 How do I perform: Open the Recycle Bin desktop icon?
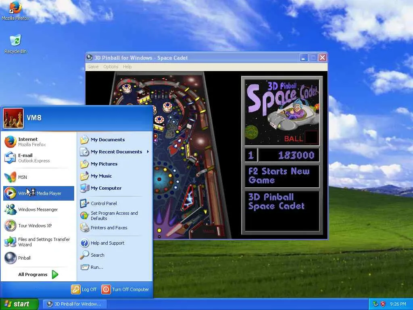(x=15, y=44)
